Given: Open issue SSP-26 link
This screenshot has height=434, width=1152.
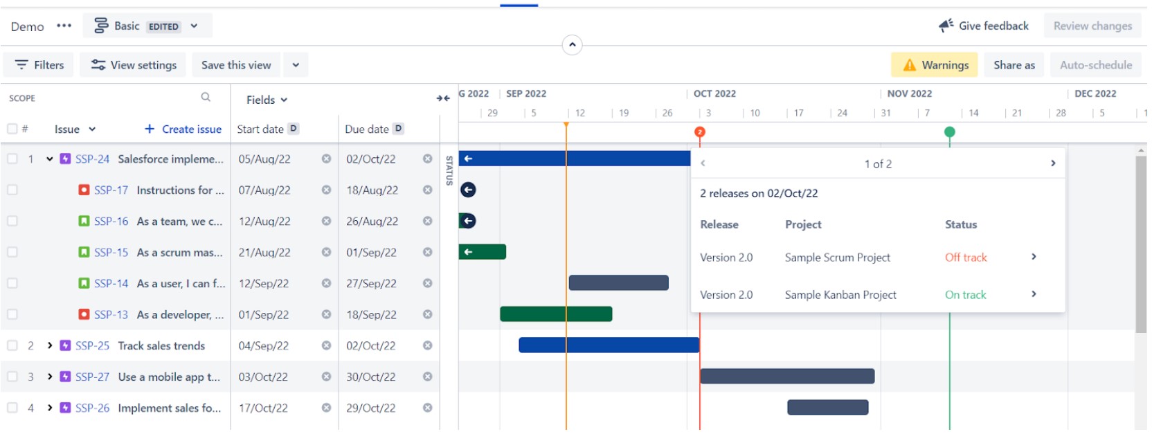Looking at the screenshot, I should pyautogui.click(x=93, y=408).
